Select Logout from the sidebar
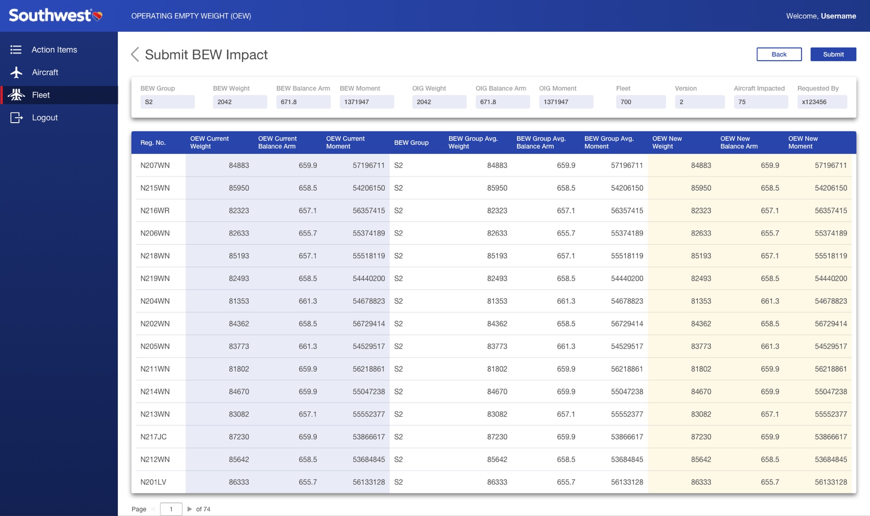This screenshot has width=870, height=516. pos(44,118)
